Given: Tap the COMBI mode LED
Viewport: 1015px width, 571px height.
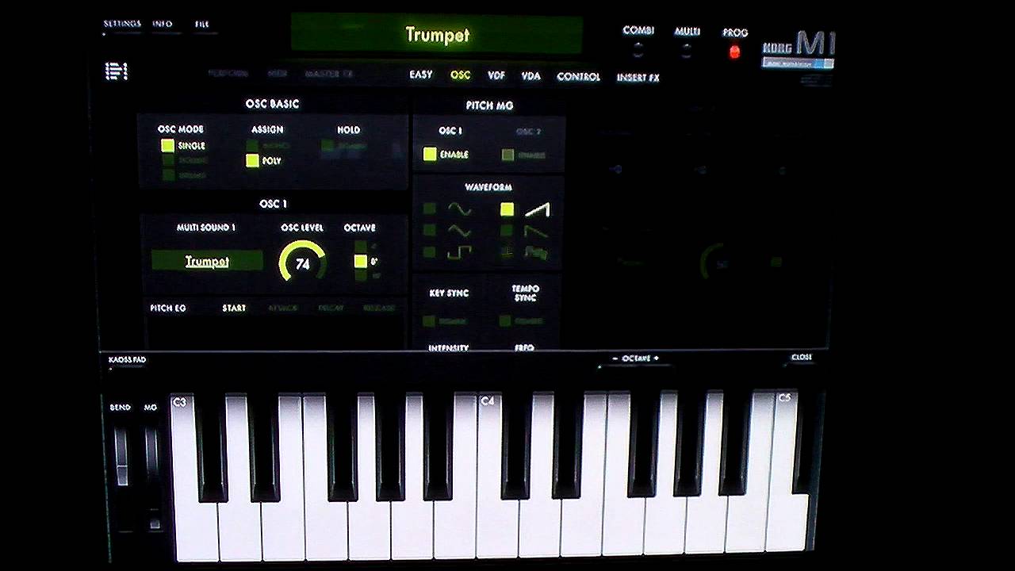Looking at the screenshot, I should 638,52.
